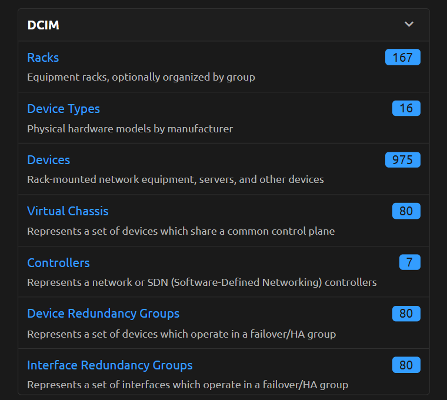The height and width of the screenshot is (400, 447).
Task: Open Device Redundancy Groups link
Action: pos(103,314)
